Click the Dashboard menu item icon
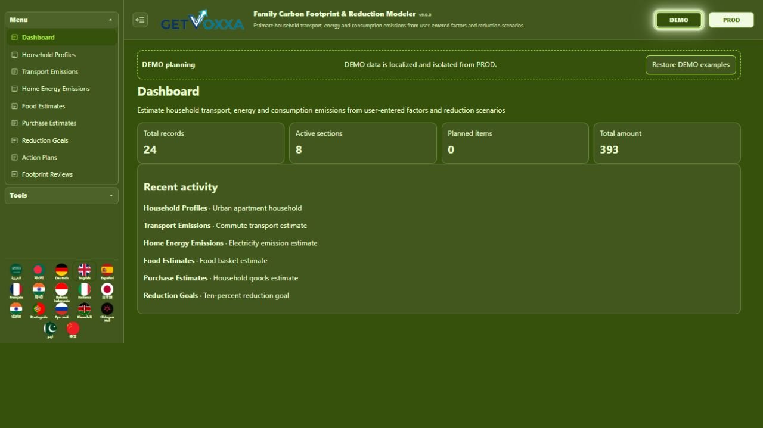The width and height of the screenshot is (763, 428). [x=15, y=38]
